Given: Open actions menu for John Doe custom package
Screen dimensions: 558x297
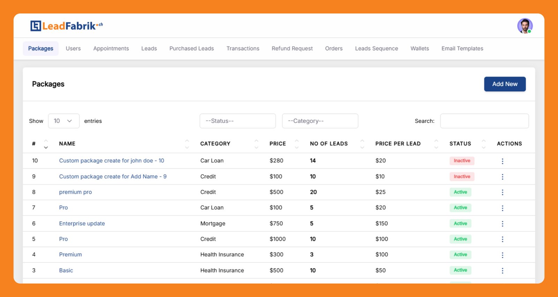Looking at the screenshot, I should [502, 161].
